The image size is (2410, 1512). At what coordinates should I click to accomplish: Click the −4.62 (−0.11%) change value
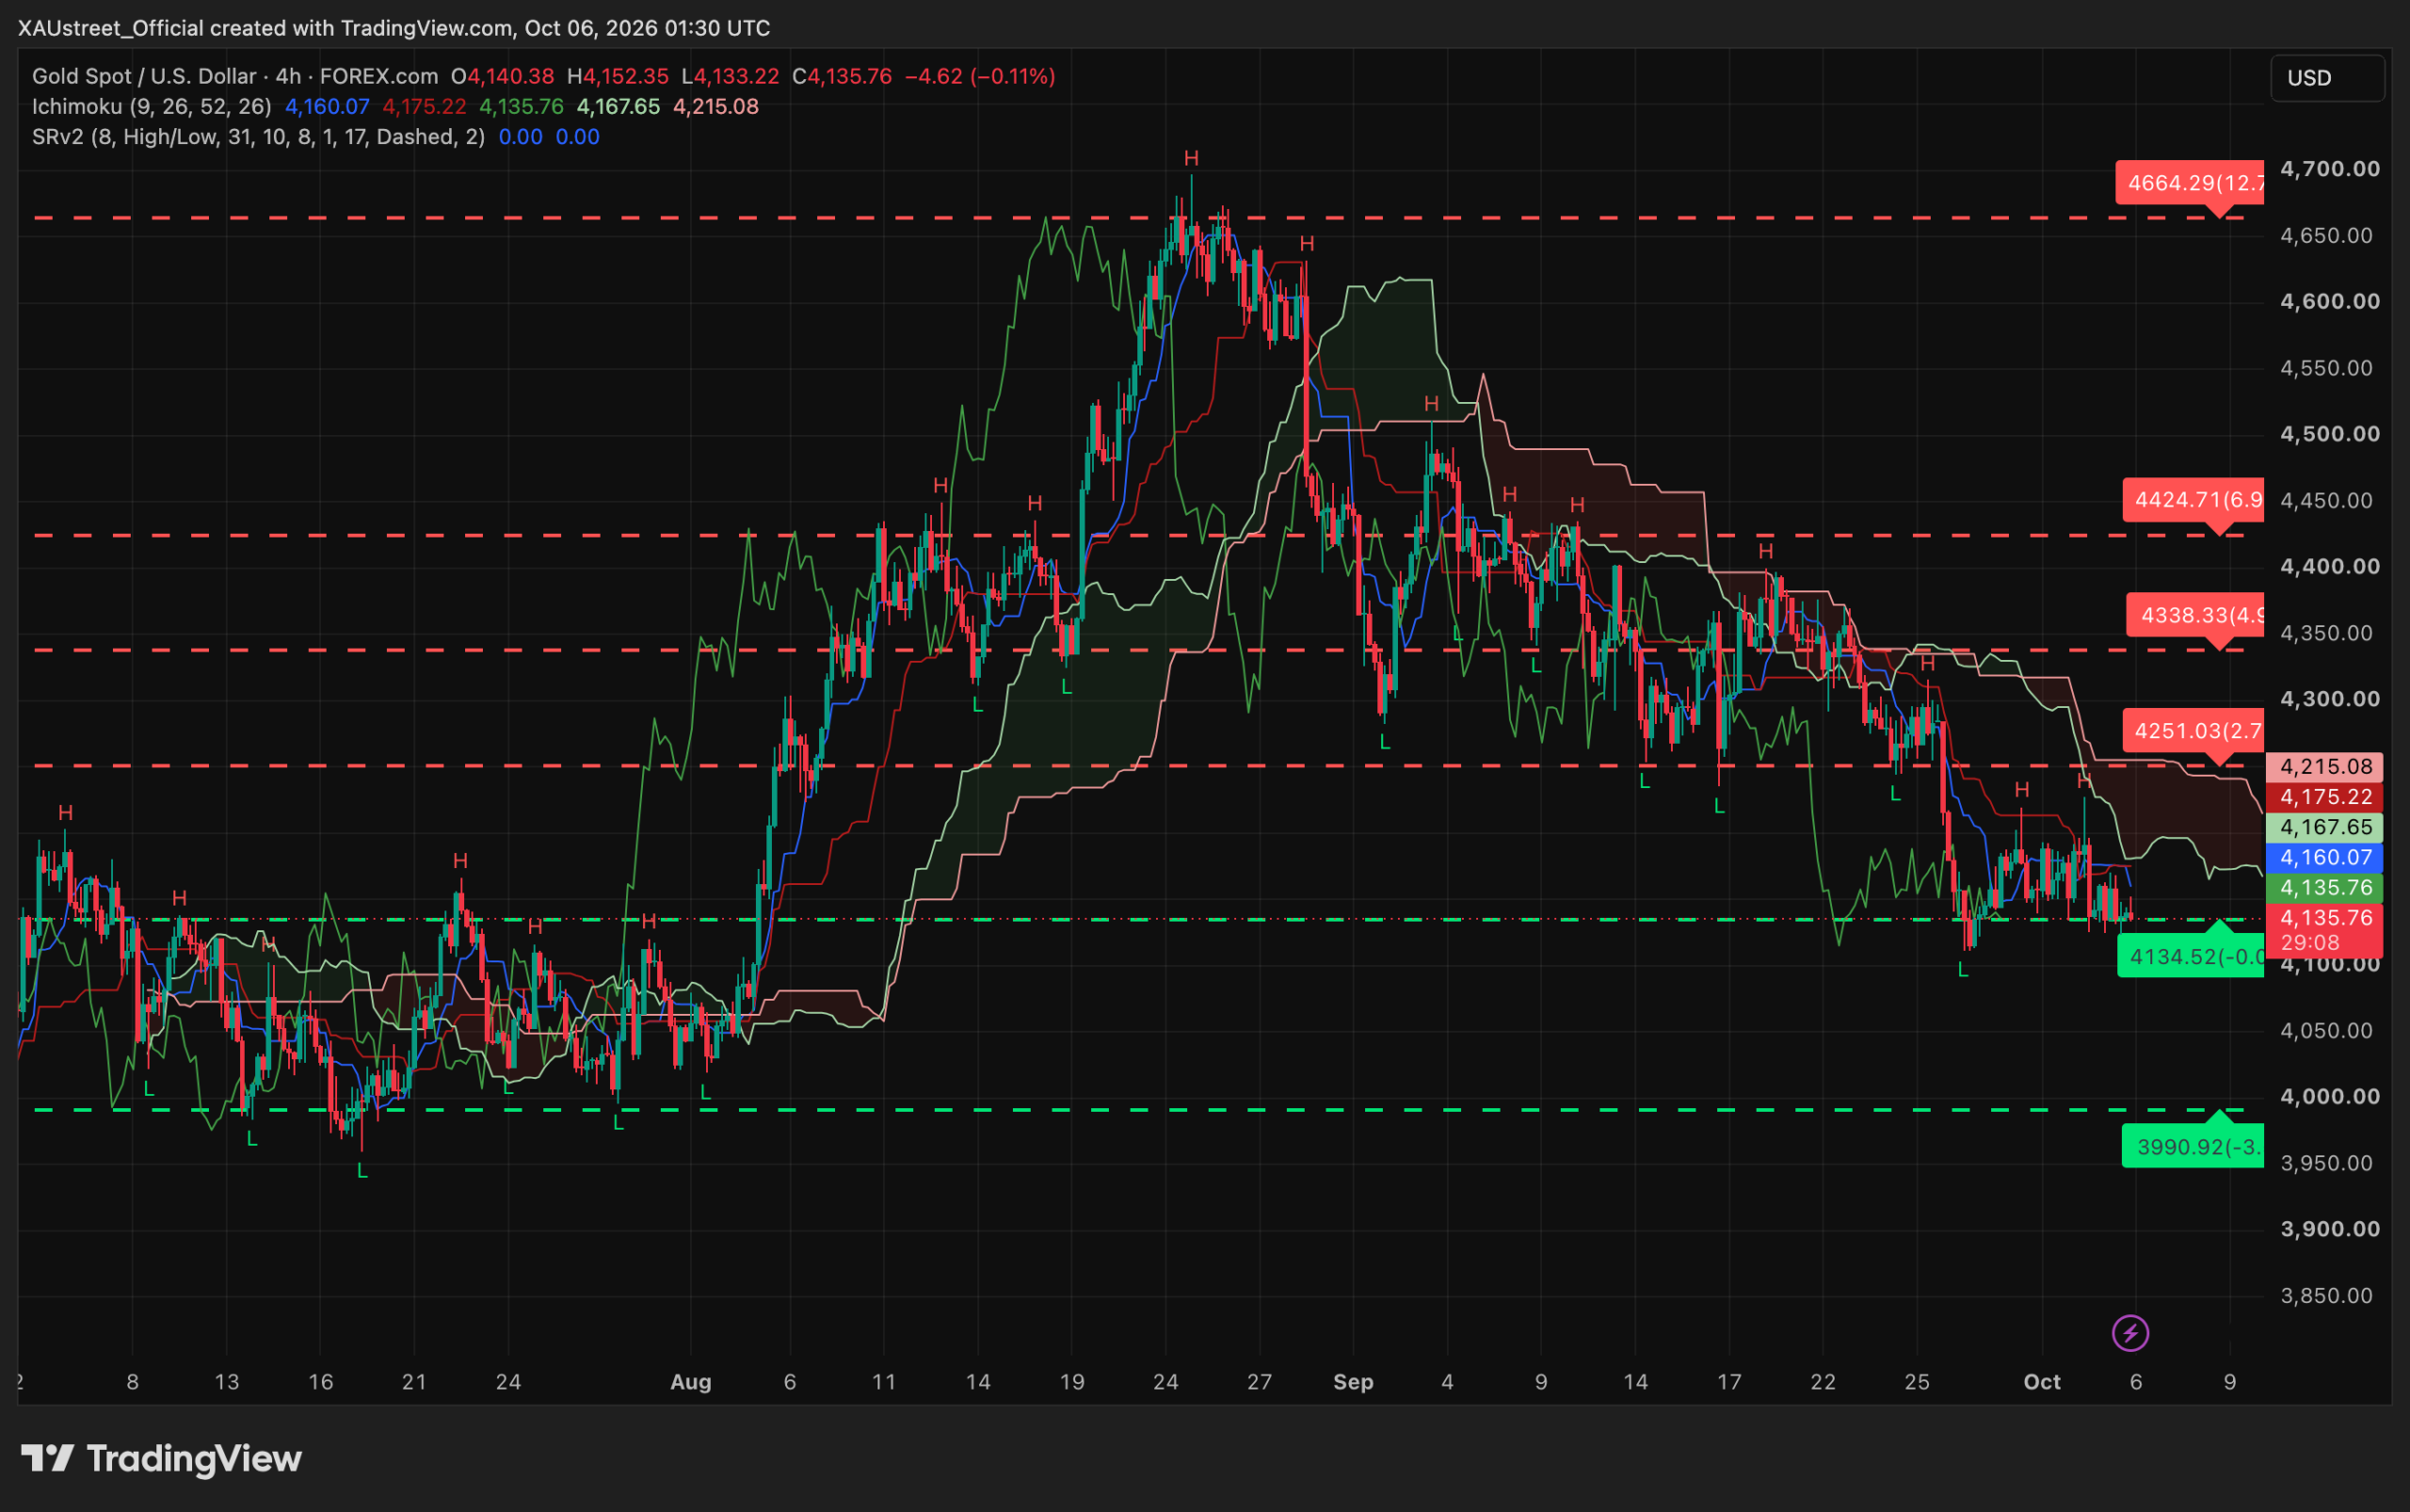pos(980,76)
